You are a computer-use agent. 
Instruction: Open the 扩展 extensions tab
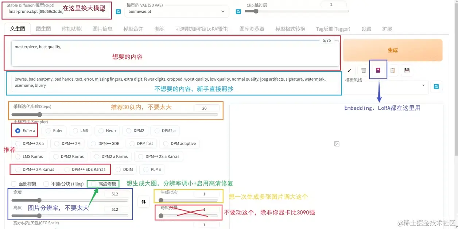click(x=387, y=29)
